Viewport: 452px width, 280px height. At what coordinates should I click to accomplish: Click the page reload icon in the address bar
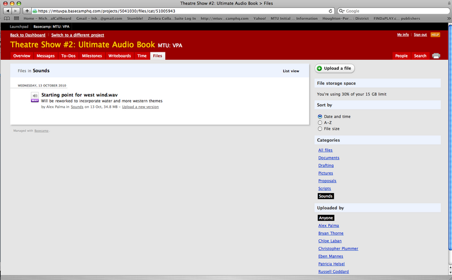pyautogui.click(x=330, y=11)
